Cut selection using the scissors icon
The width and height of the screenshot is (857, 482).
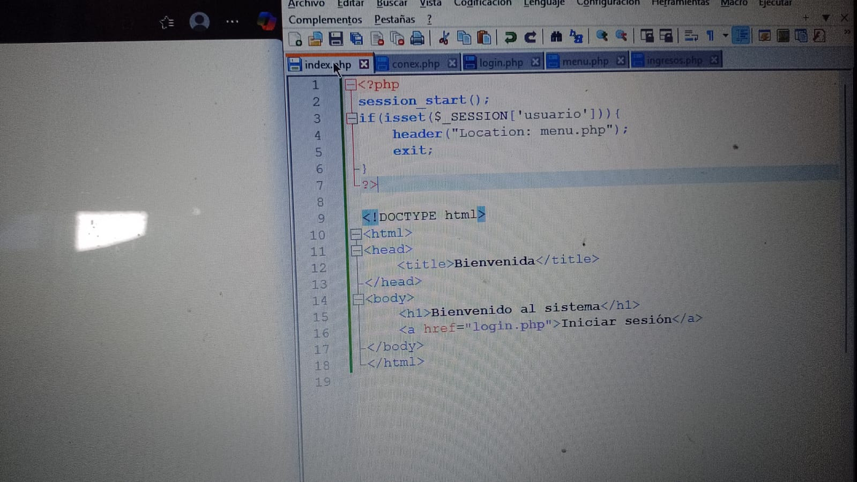tap(444, 38)
